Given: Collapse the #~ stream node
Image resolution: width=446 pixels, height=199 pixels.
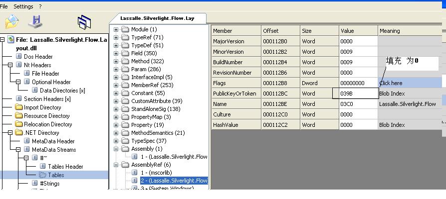Looking at the screenshot, I should click(26, 158).
